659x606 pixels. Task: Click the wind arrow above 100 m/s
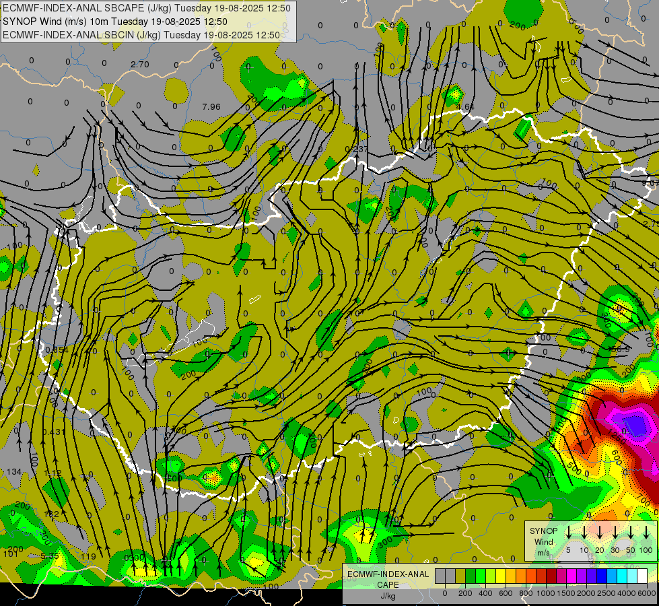(646, 532)
